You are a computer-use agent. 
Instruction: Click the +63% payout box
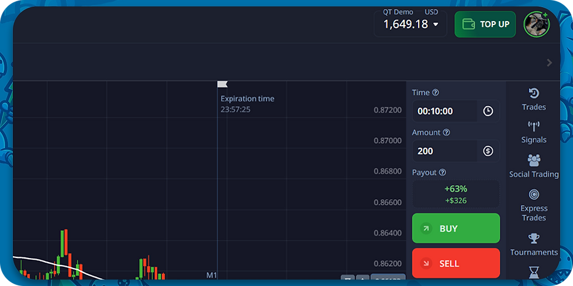pos(455,194)
